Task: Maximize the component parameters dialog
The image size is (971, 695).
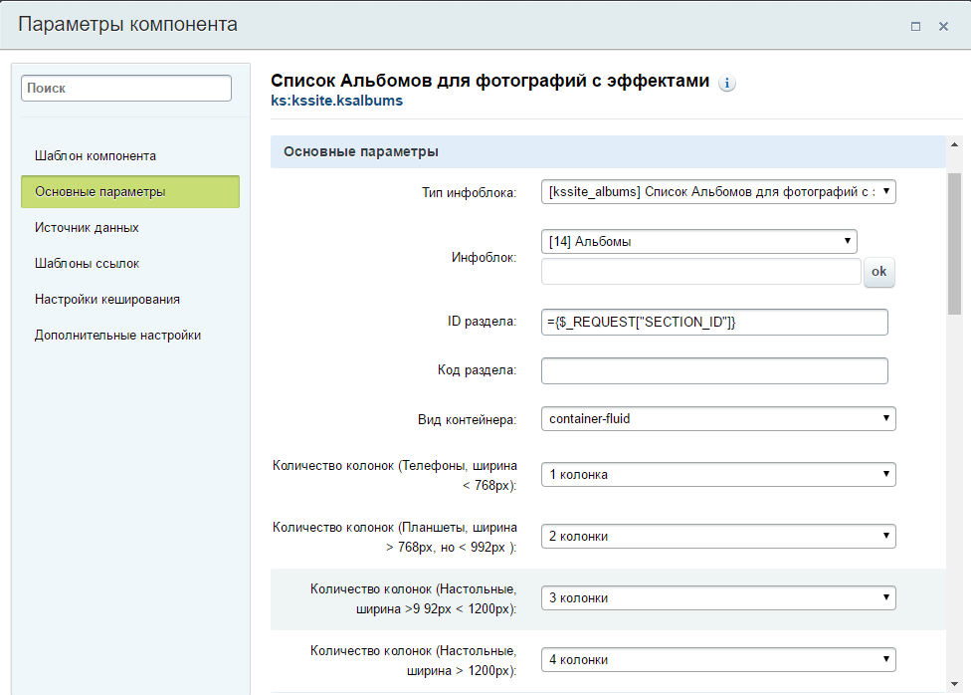Action: [x=915, y=26]
